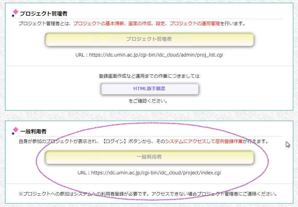Click the ※プロジェクトへの参加 note at the bottom
Viewport: 298px width, 207px height.
[148, 194]
